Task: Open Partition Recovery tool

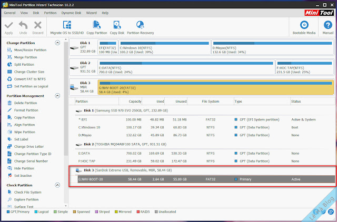Action: click(141, 27)
